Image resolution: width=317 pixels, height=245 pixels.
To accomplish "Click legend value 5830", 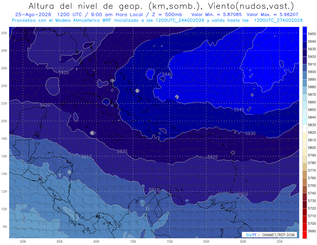I will (312, 125).
